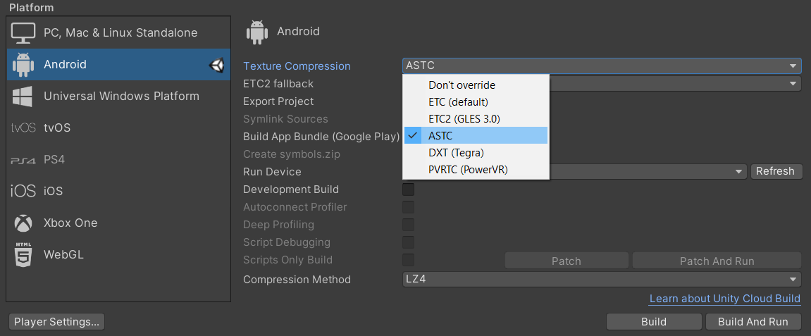Choose PVRTC (PowerVR) option

pos(476,170)
